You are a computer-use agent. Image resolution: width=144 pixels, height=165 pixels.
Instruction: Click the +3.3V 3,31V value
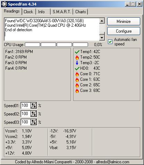click(27, 142)
